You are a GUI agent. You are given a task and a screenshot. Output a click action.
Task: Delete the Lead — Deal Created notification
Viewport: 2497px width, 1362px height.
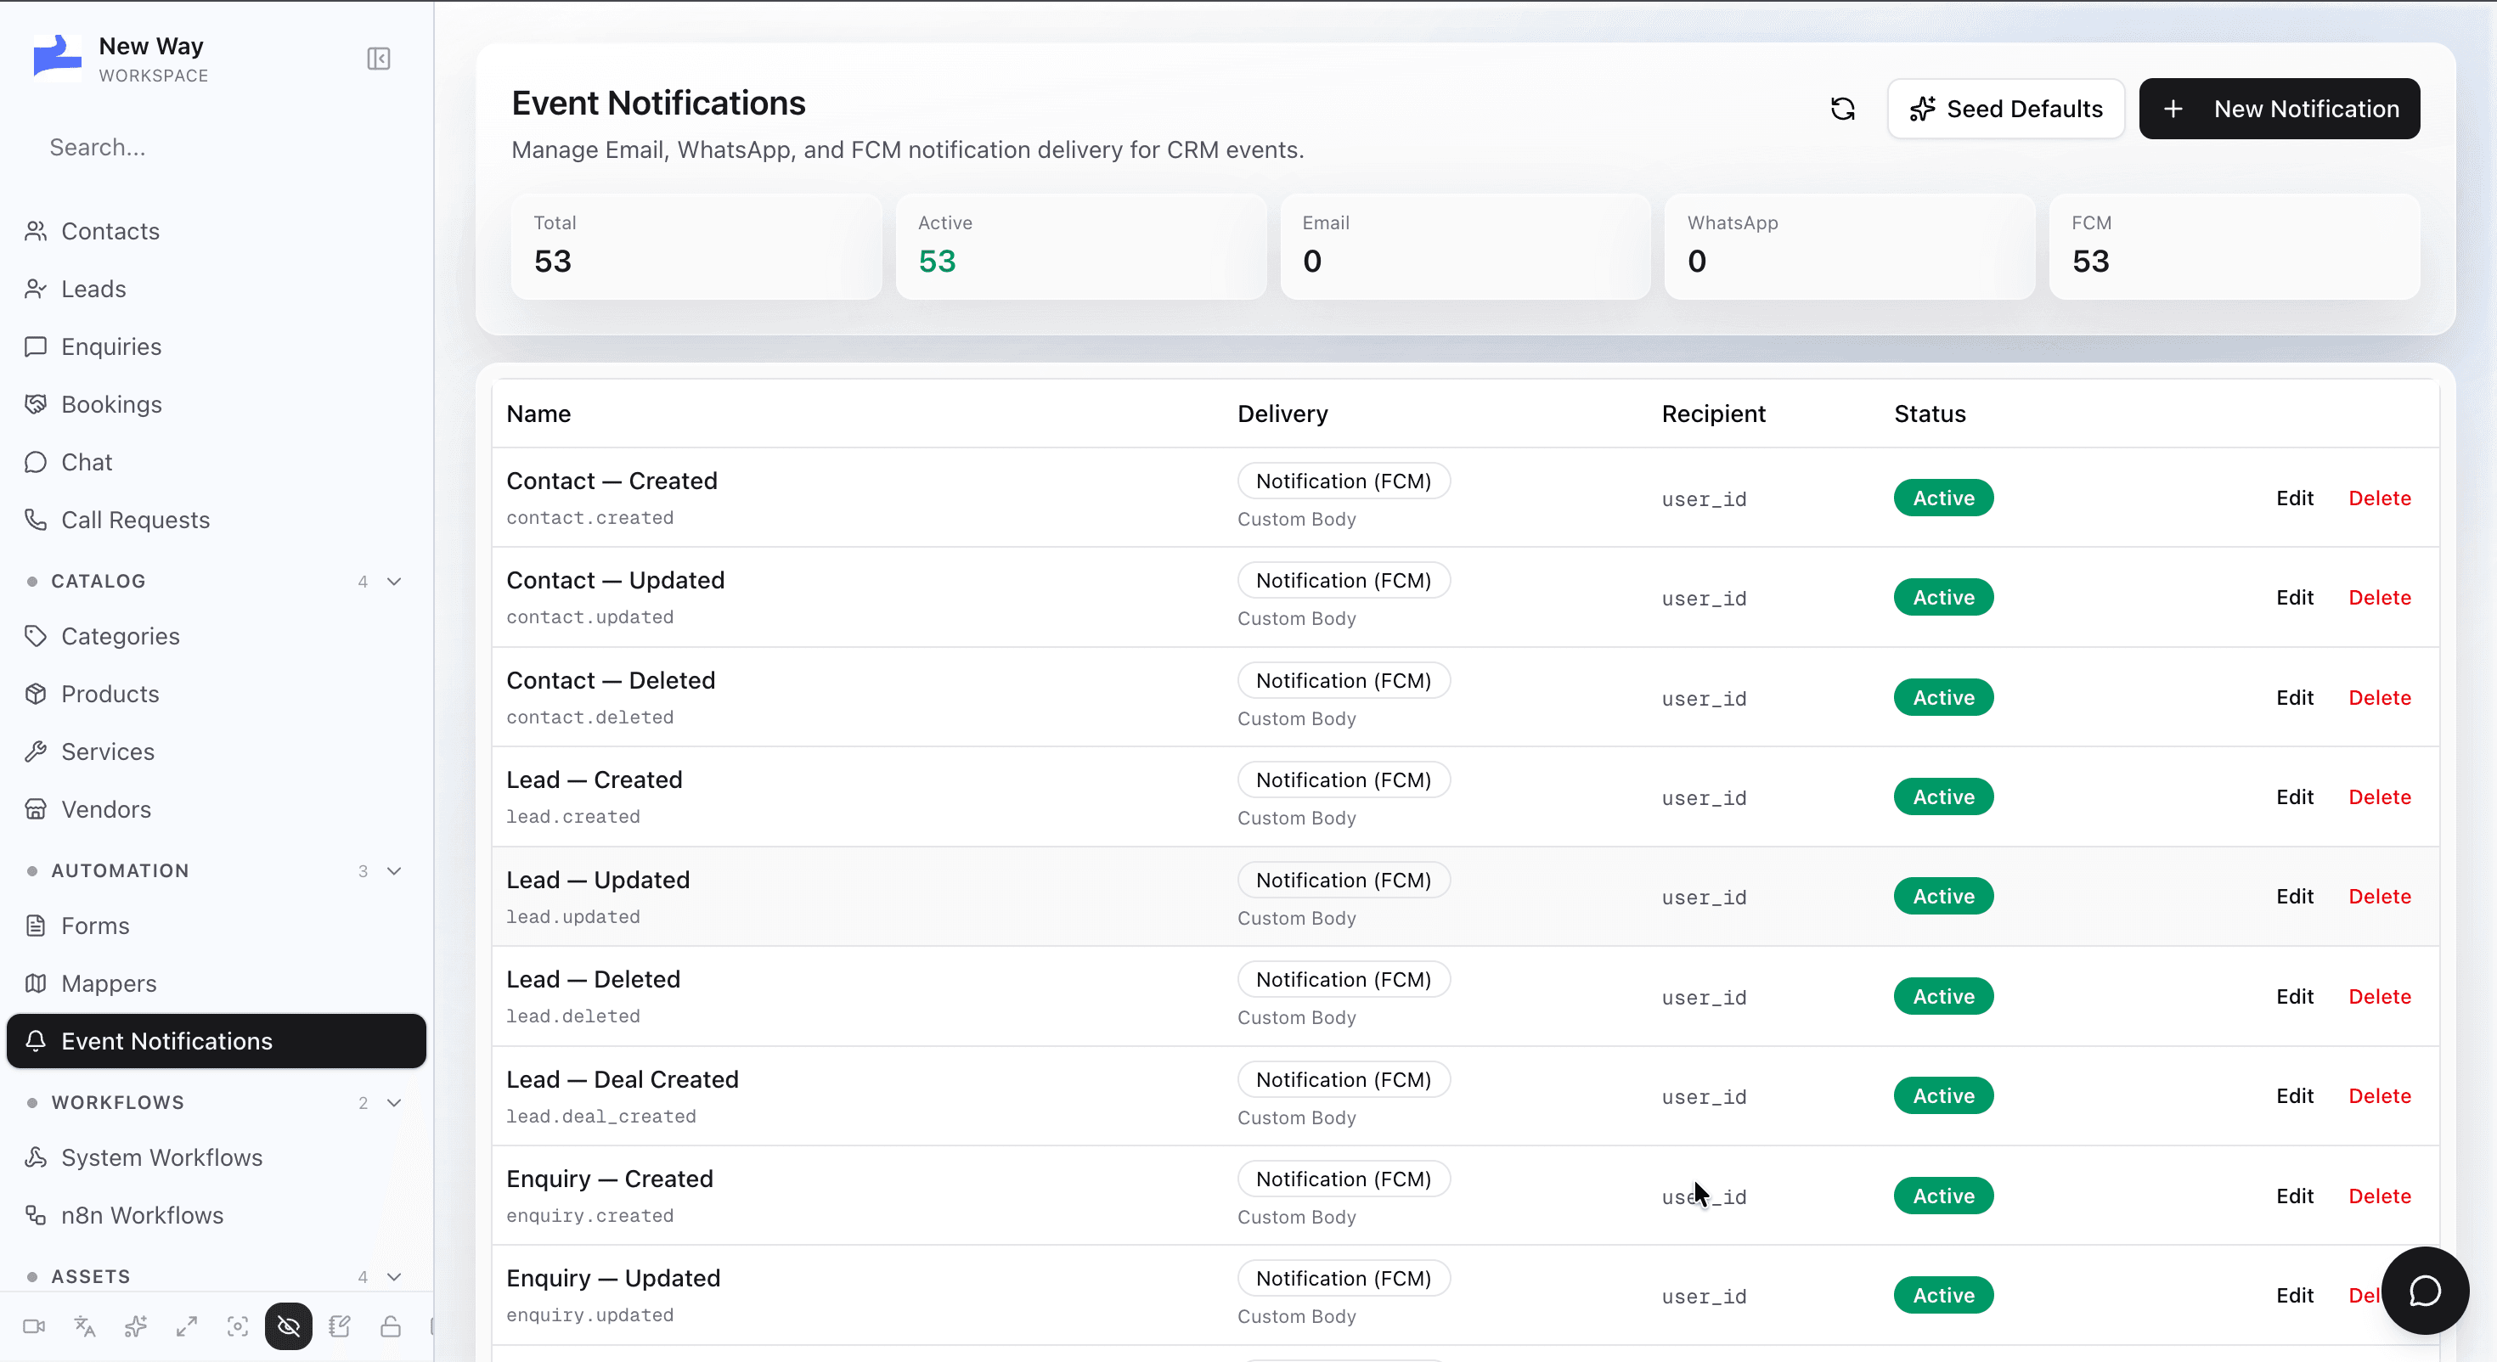coord(2380,1096)
